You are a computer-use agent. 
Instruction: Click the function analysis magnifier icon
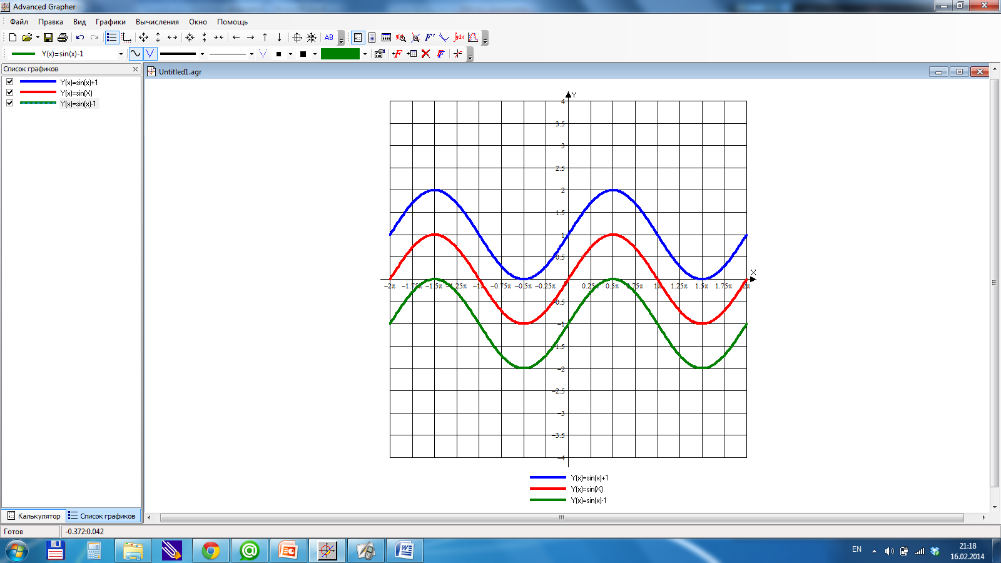(x=401, y=38)
